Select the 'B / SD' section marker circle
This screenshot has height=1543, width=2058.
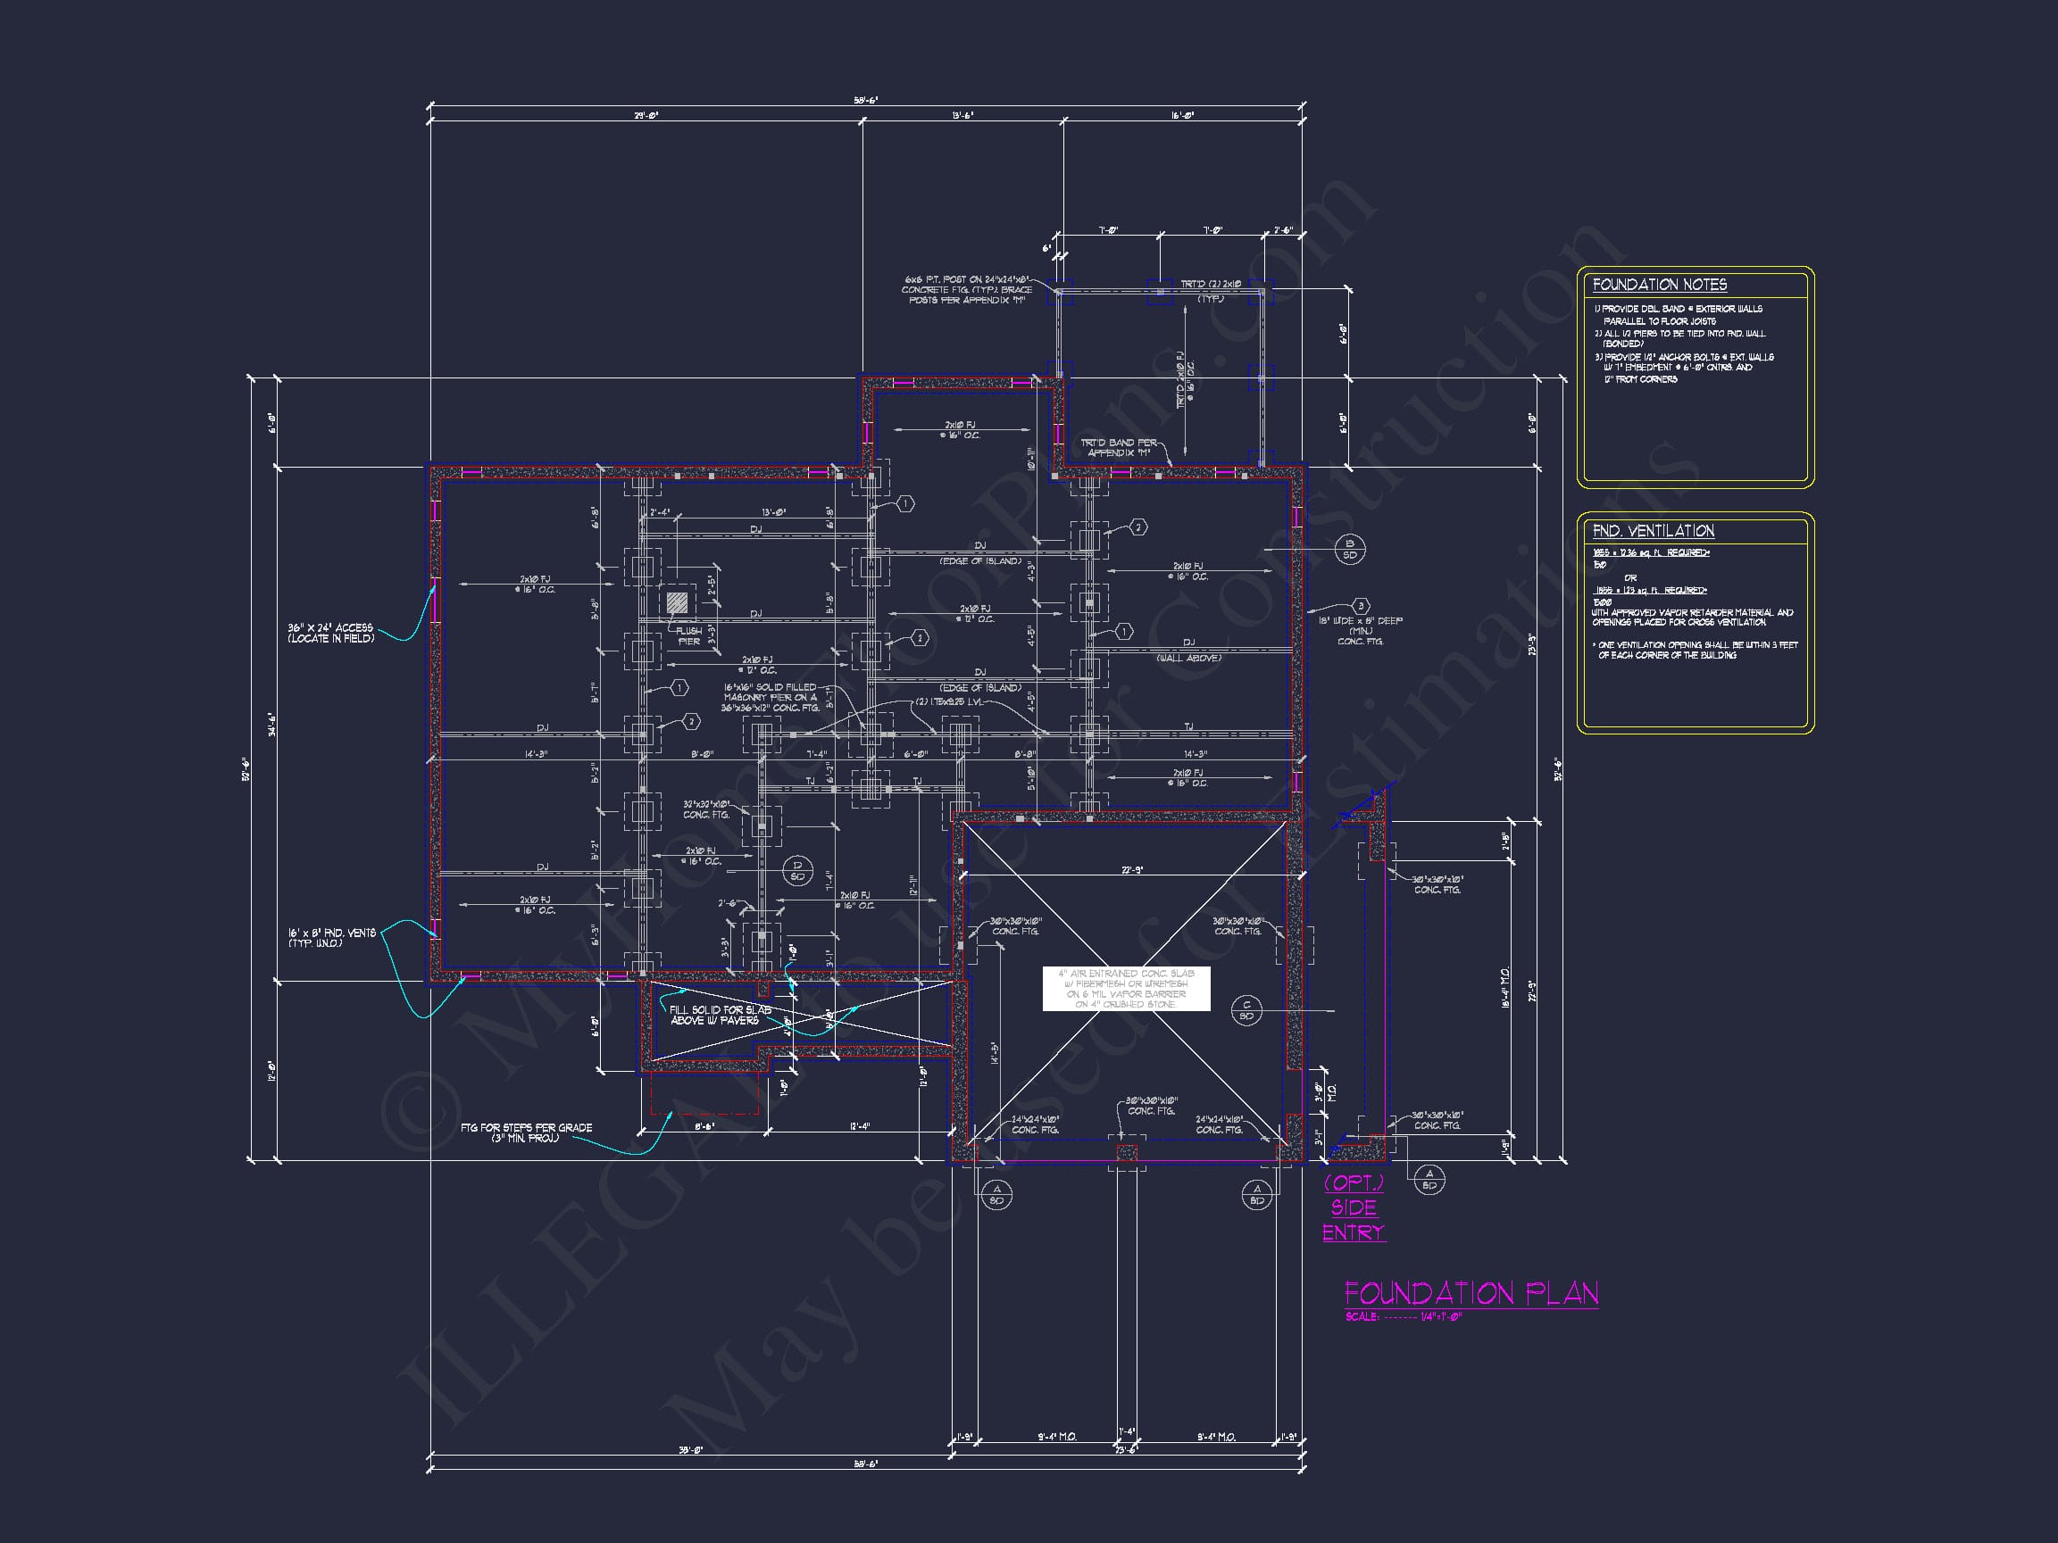click(x=1350, y=549)
